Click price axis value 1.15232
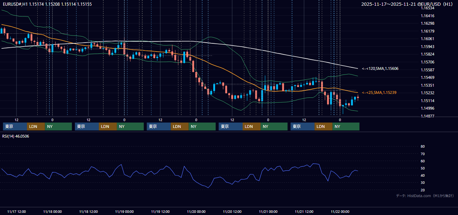 [428, 93]
